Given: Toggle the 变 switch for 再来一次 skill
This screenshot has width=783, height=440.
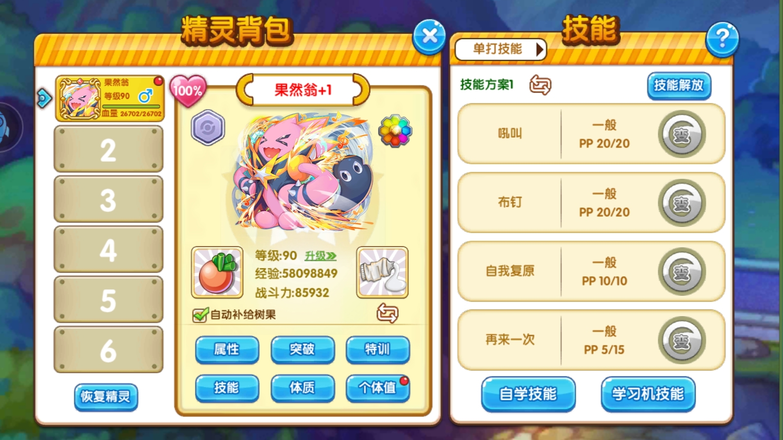Looking at the screenshot, I should (x=681, y=341).
